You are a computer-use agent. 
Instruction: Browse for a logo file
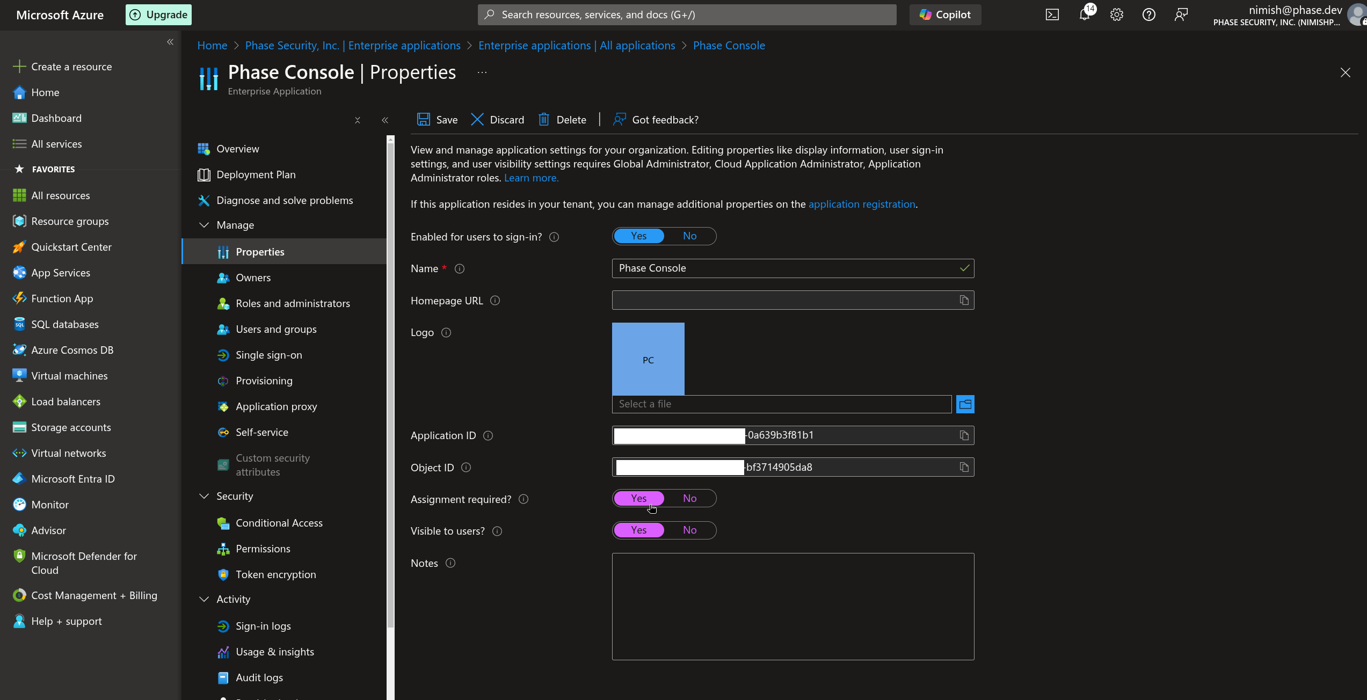point(965,404)
